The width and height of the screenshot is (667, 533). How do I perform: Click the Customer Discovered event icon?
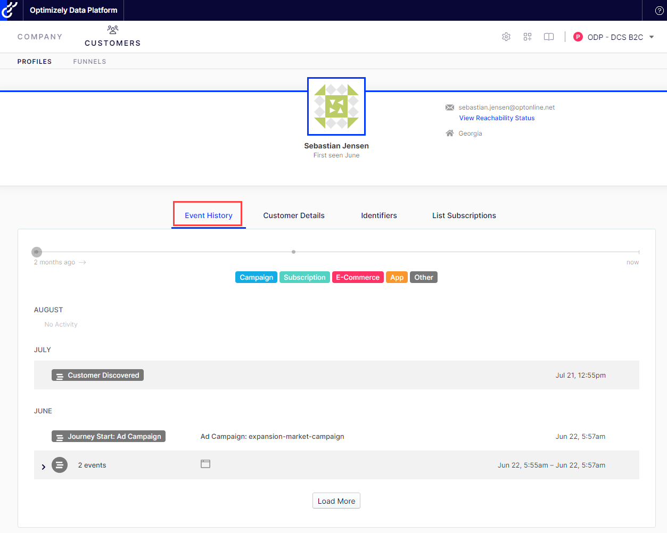(60, 376)
